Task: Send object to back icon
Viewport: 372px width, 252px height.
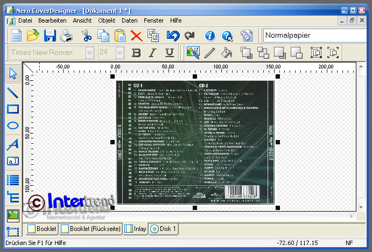Action: [x=297, y=53]
